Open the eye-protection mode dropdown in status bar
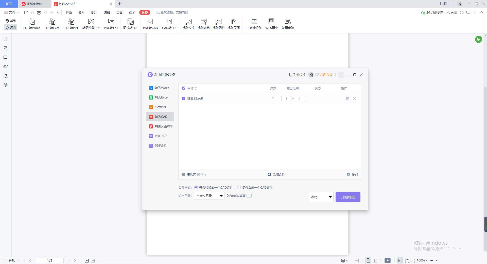The width and height of the screenshot is (487, 264). pyautogui.click(x=344, y=260)
